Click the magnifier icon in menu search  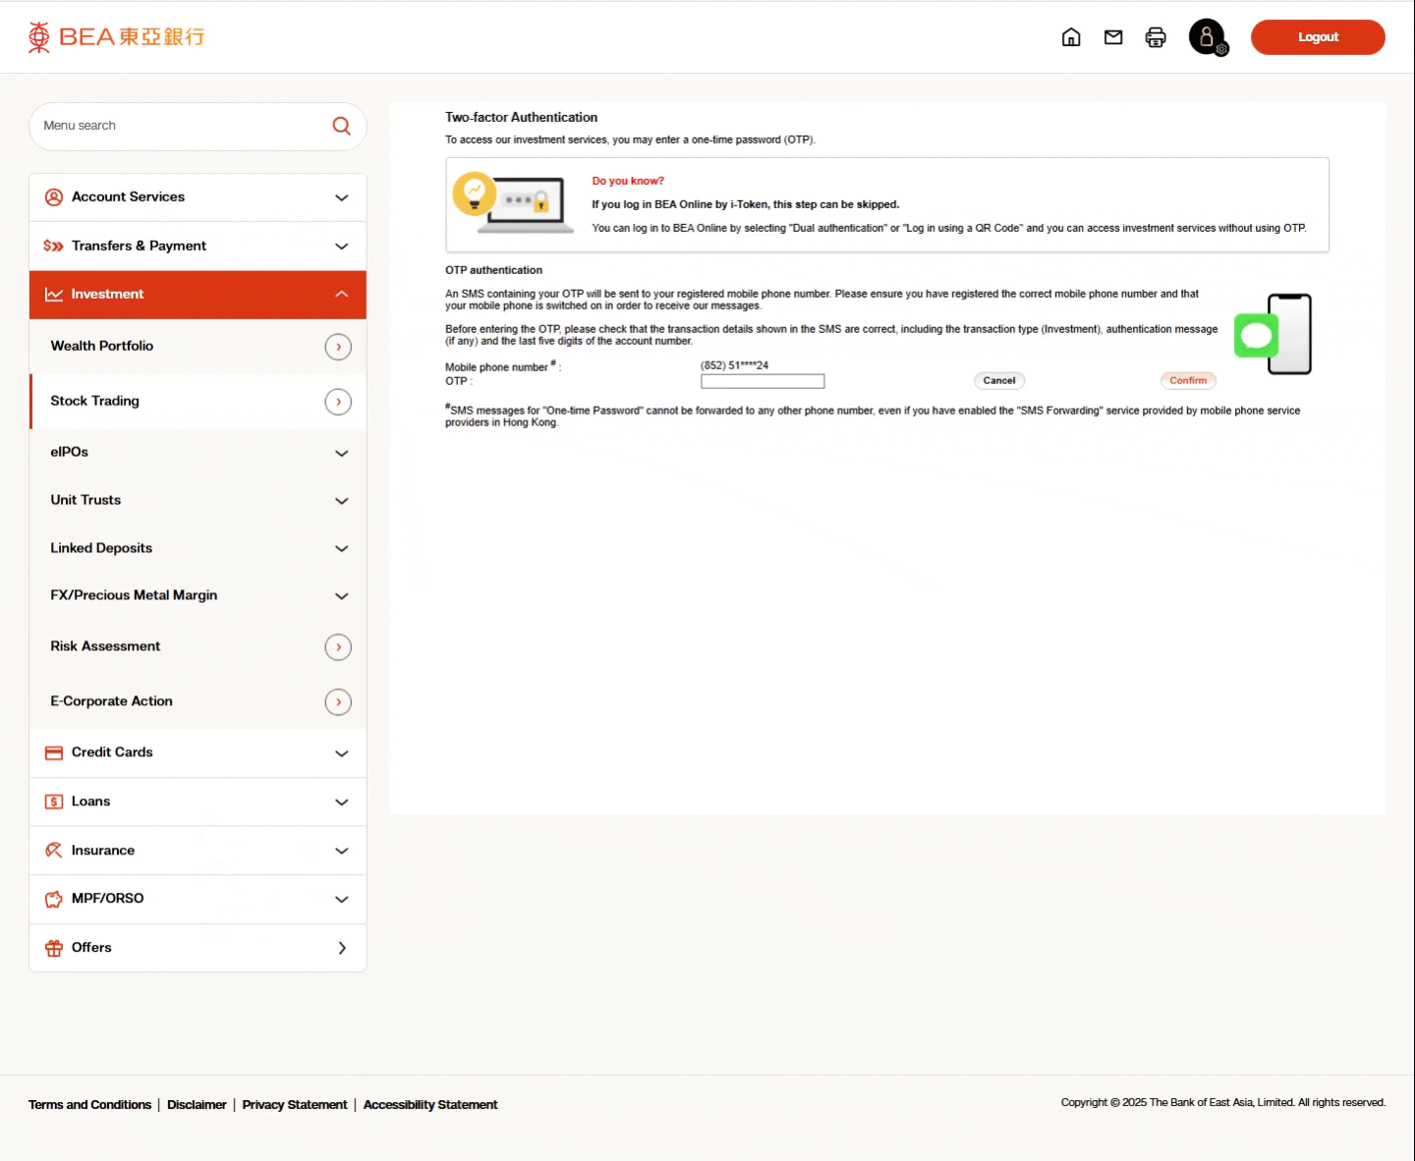tap(341, 126)
